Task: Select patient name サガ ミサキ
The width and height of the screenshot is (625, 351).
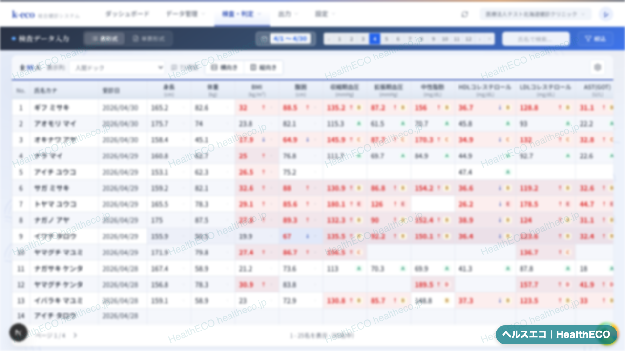Action: pyautogui.click(x=51, y=188)
